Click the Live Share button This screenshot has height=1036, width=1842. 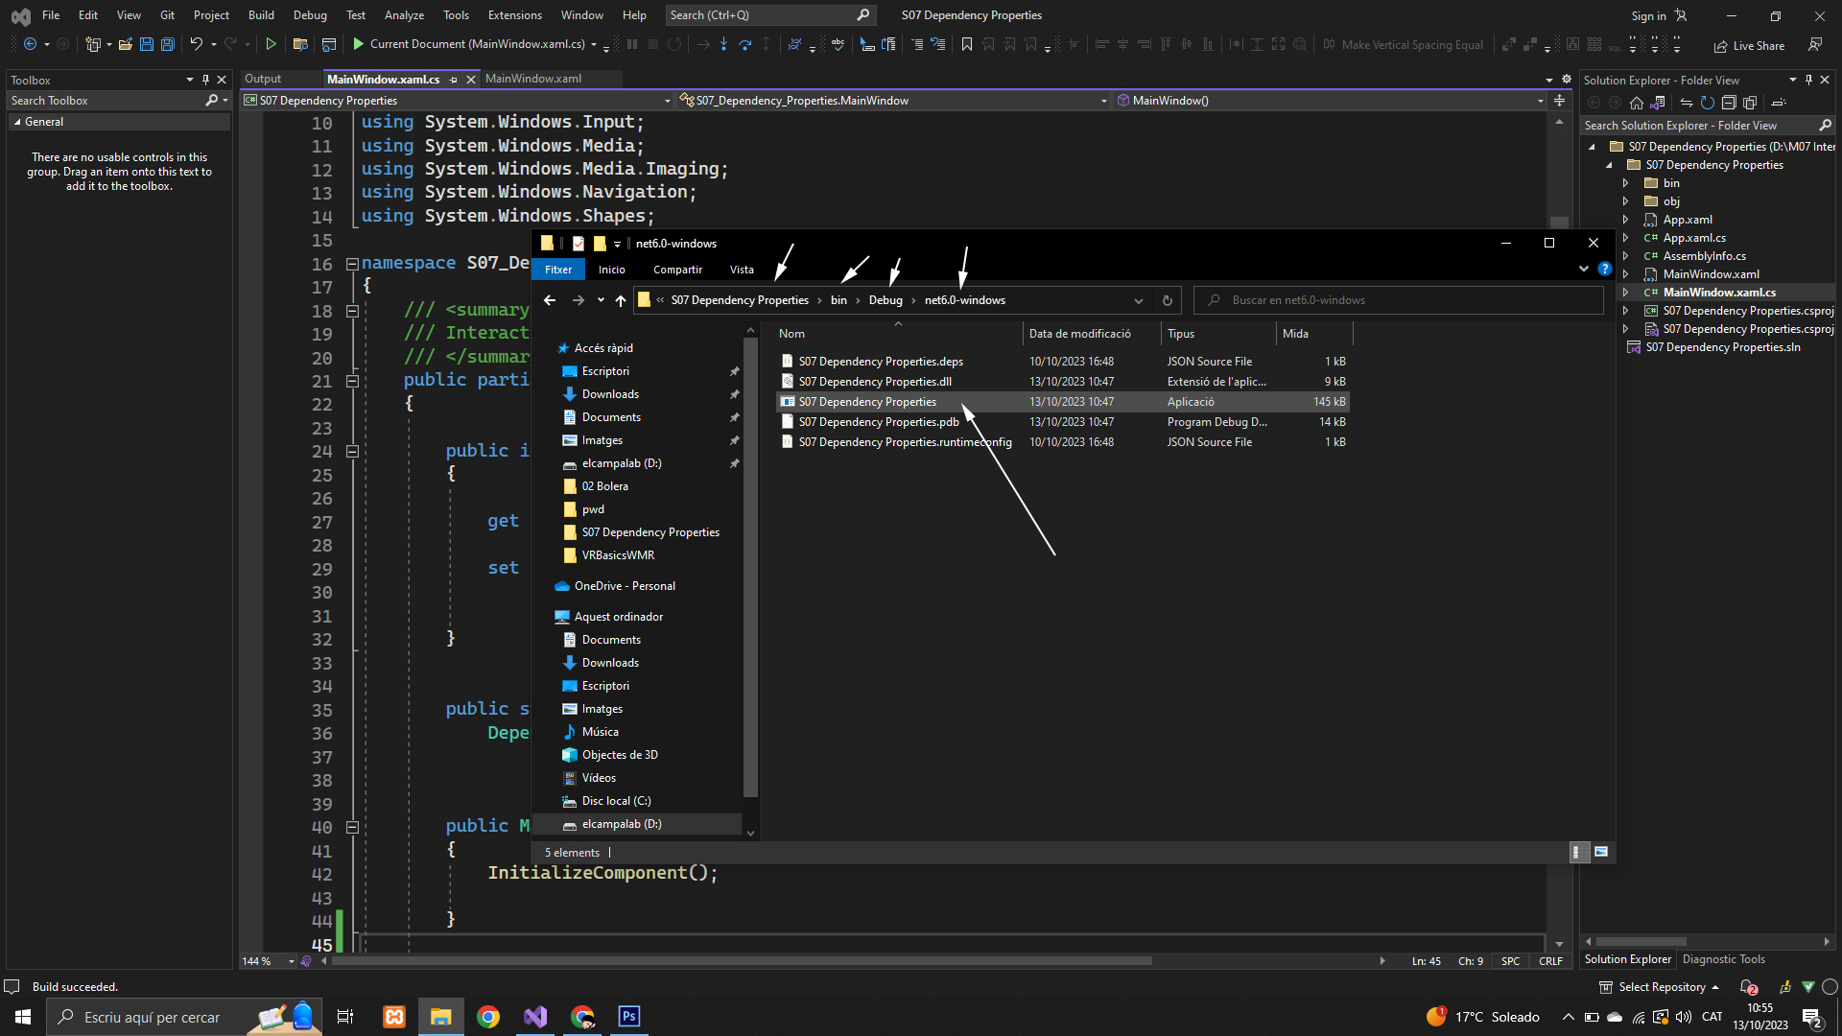(x=1749, y=45)
